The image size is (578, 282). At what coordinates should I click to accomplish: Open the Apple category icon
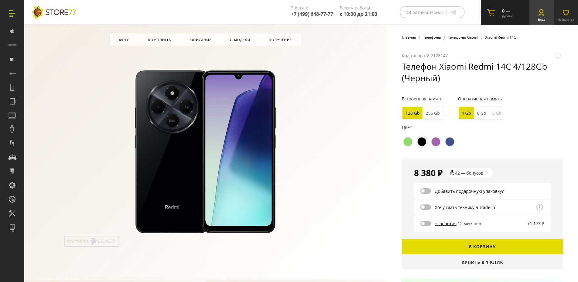(12, 31)
